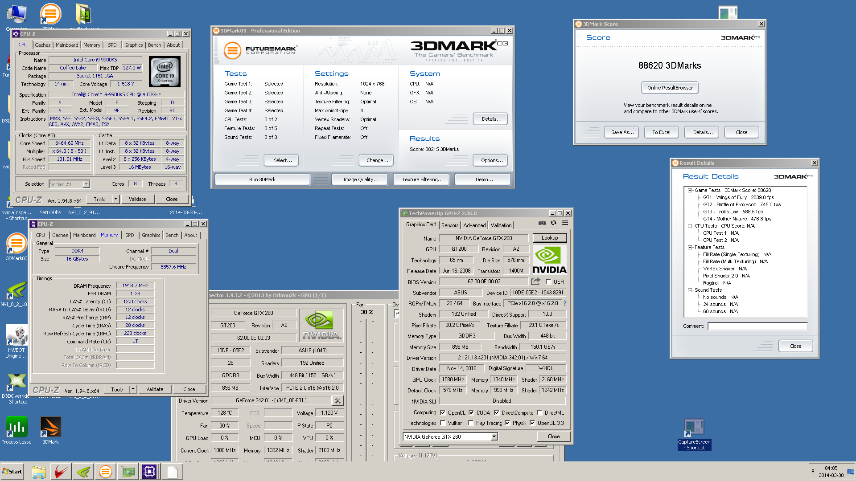Click the orange 3DMark taskbar icon
This screenshot has height=481, width=856.
tap(106, 472)
